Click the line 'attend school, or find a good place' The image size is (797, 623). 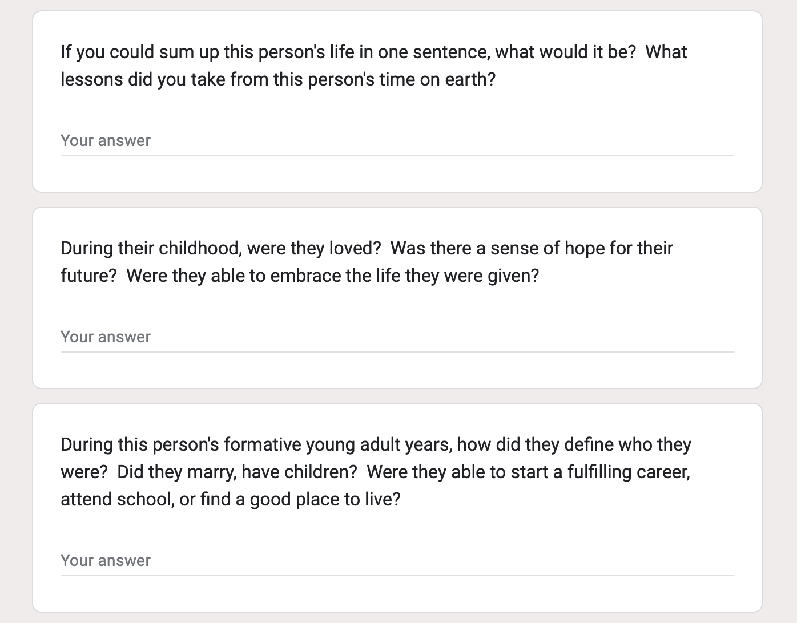pos(231,499)
